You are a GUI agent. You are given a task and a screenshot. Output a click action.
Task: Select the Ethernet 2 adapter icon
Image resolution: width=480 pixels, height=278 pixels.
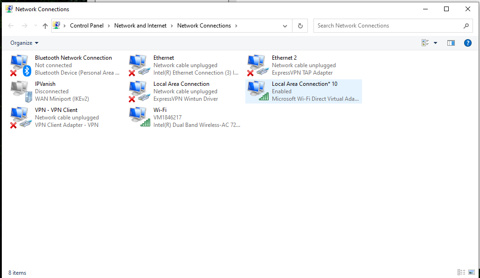[x=258, y=65]
